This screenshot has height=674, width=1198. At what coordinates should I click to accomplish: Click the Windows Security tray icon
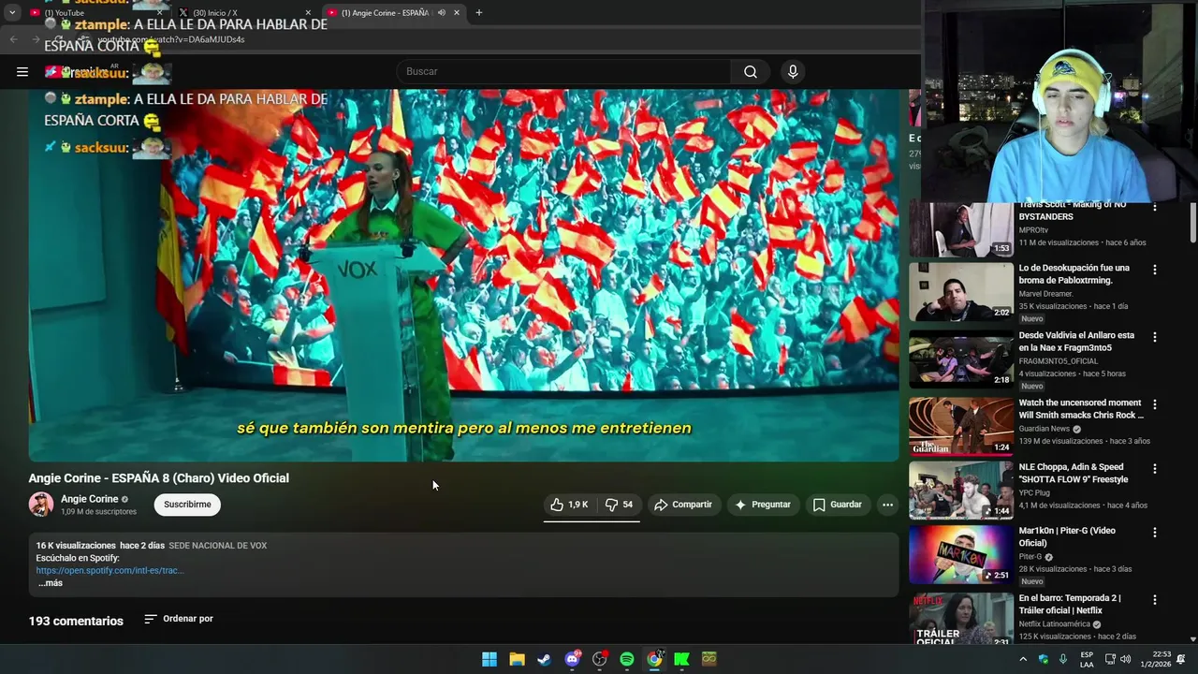pyautogui.click(x=1044, y=659)
